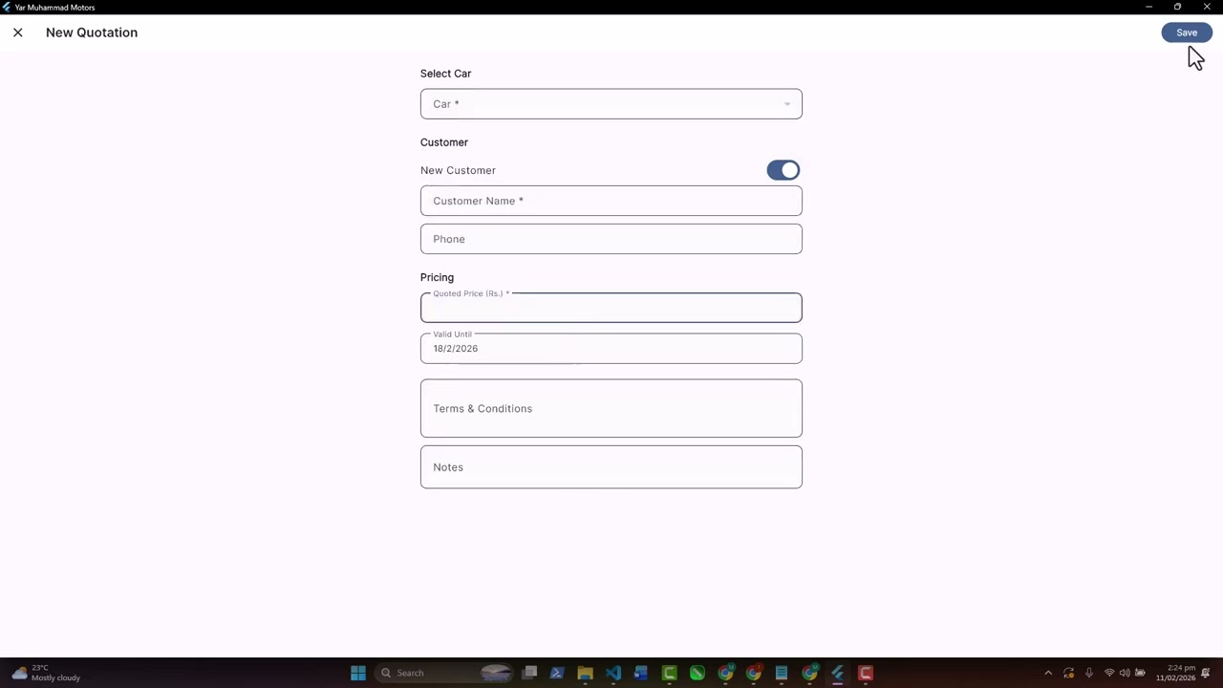Click the Terms & Conditions text area

click(x=611, y=408)
